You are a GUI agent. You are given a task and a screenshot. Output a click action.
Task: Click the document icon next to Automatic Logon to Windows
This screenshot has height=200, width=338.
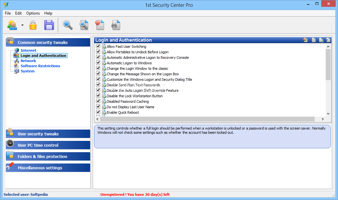(104, 63)
